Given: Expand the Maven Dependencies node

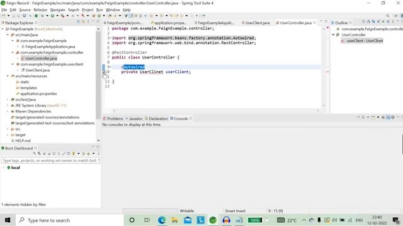Looking at the screenshot, I should tap(8, 112).
